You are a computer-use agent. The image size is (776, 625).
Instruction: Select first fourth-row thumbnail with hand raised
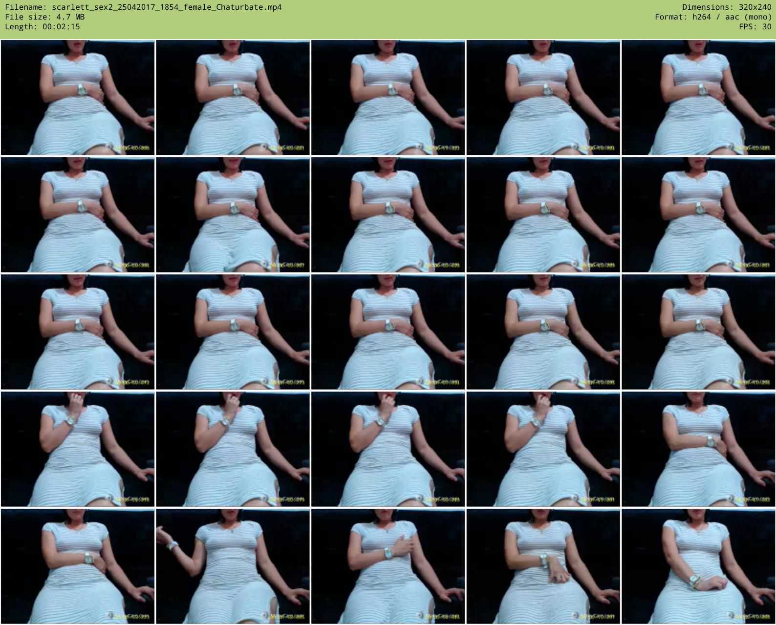(x=78, y=449)
